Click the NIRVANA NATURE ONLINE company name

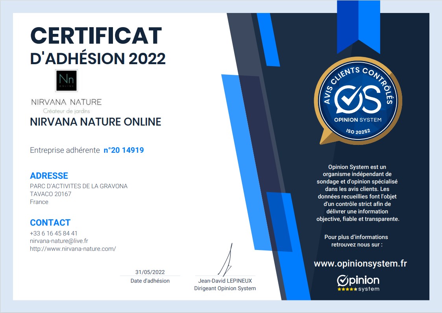pos(96,122)
